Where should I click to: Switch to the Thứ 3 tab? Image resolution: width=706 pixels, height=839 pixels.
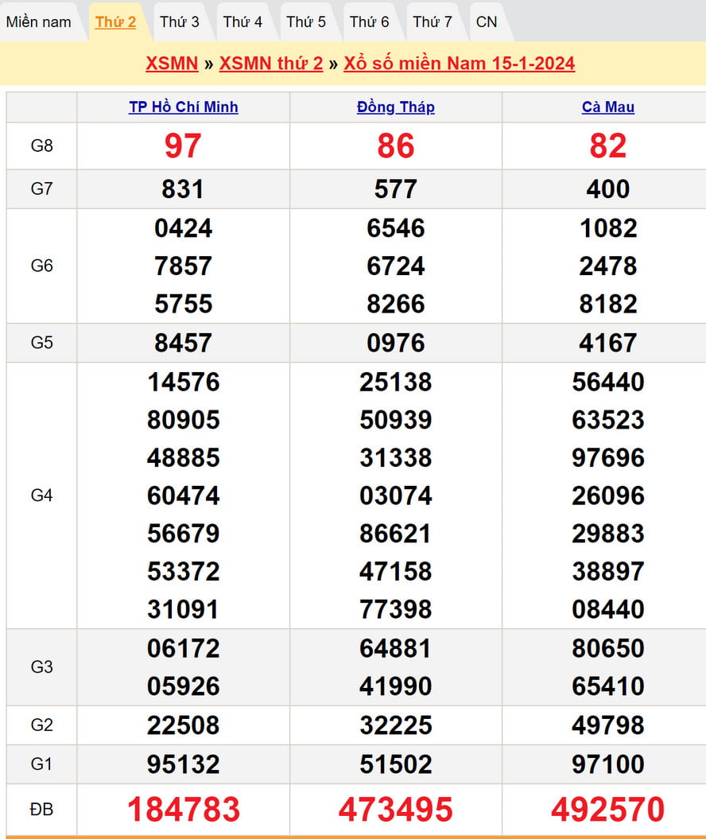coord(180,21)
